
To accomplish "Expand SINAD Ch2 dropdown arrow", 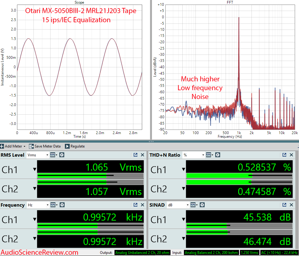I will [x=183, y=238].
